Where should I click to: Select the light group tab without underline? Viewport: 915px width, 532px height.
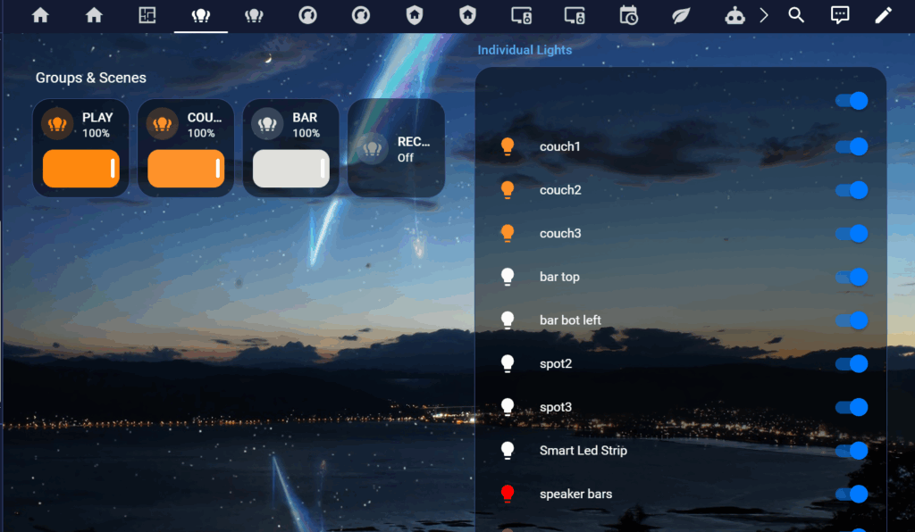pos(254,15)
